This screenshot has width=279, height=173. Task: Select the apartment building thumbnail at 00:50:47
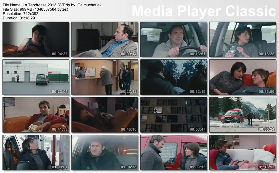(x=174, y=115)
